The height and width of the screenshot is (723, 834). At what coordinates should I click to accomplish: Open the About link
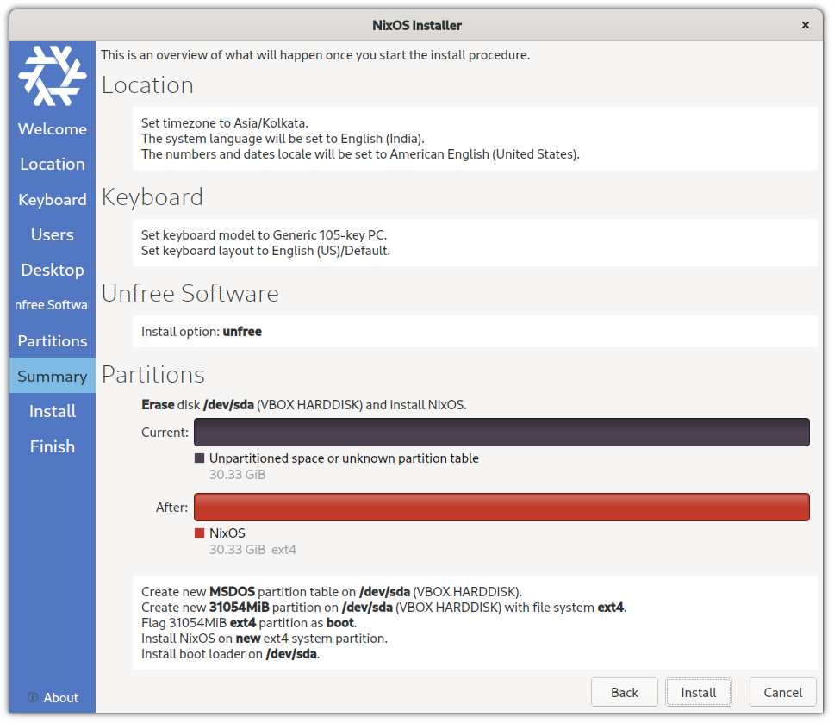tap(60, 698)
